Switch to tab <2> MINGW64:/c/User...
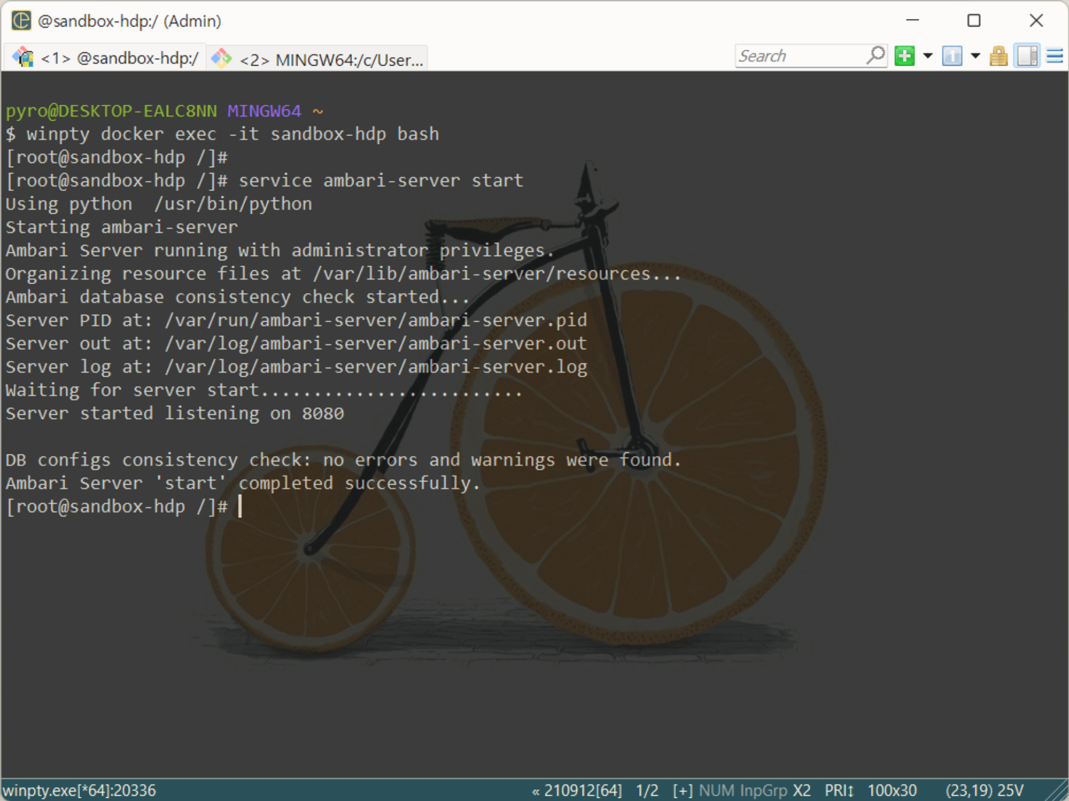Image resolution: width=1069 pixels, height=801 pixels. point(317,58)
